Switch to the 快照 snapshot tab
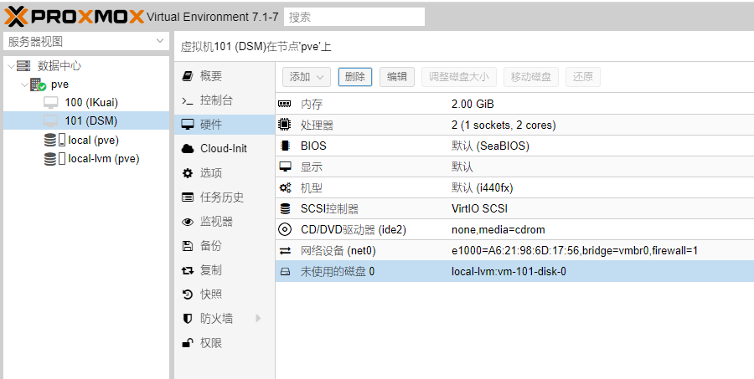The image size is (754, 379). click(x=210, y=294)
